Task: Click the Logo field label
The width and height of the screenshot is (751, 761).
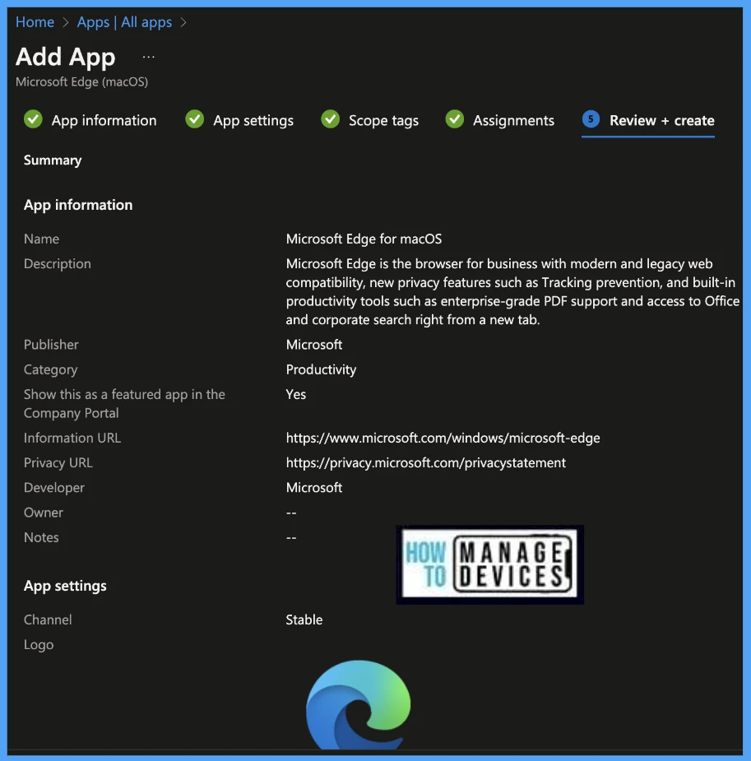Action: pos(39,644)
